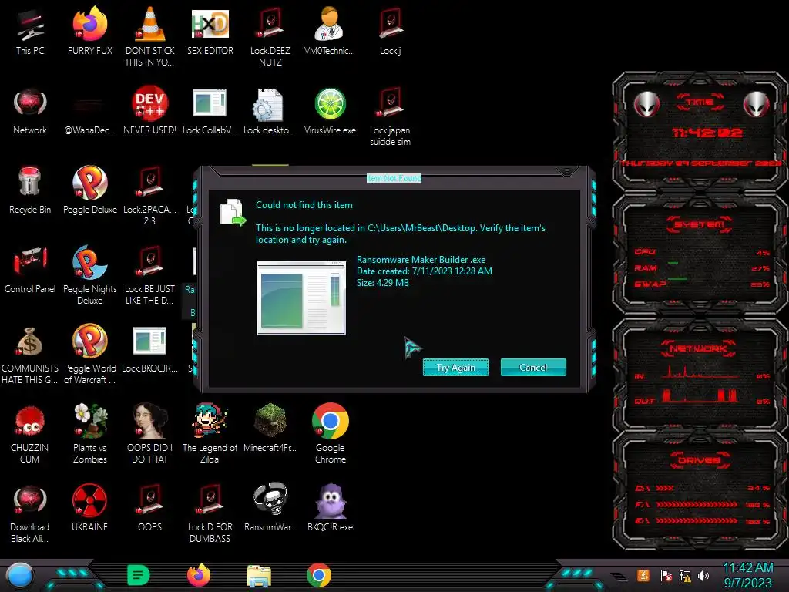Click the orange tray application icon
The image size is (789, 592).
(643, 575)
